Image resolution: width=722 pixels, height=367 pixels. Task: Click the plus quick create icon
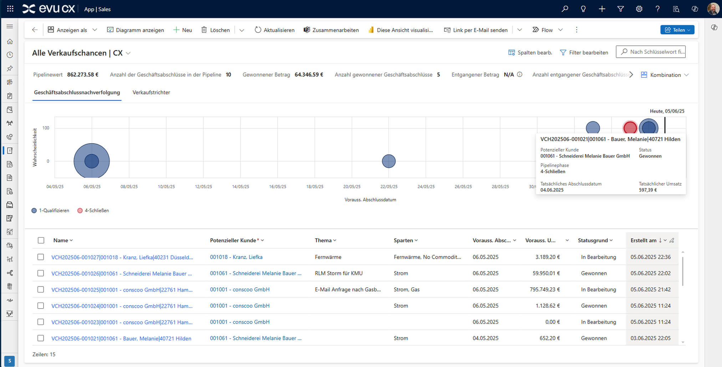point(602,9)
